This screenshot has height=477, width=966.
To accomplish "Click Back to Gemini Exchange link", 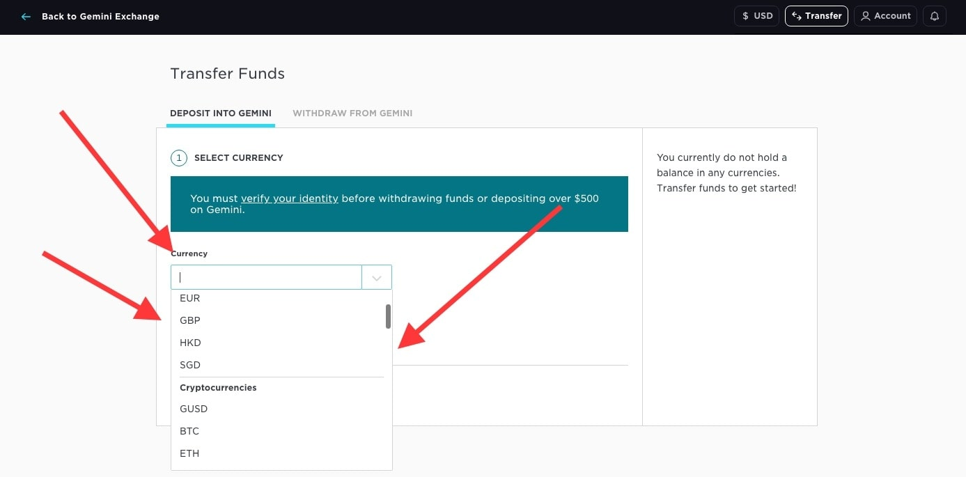I will 100,17.
